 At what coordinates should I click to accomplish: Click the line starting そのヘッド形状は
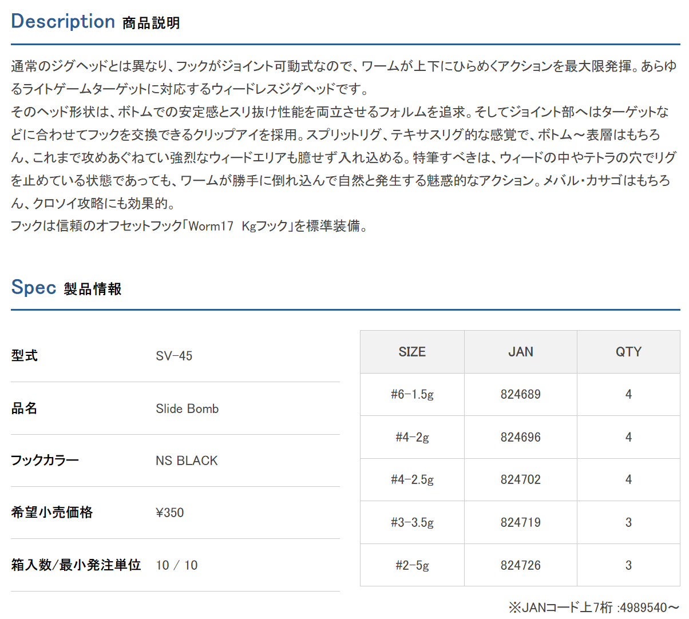coord(340,112)
